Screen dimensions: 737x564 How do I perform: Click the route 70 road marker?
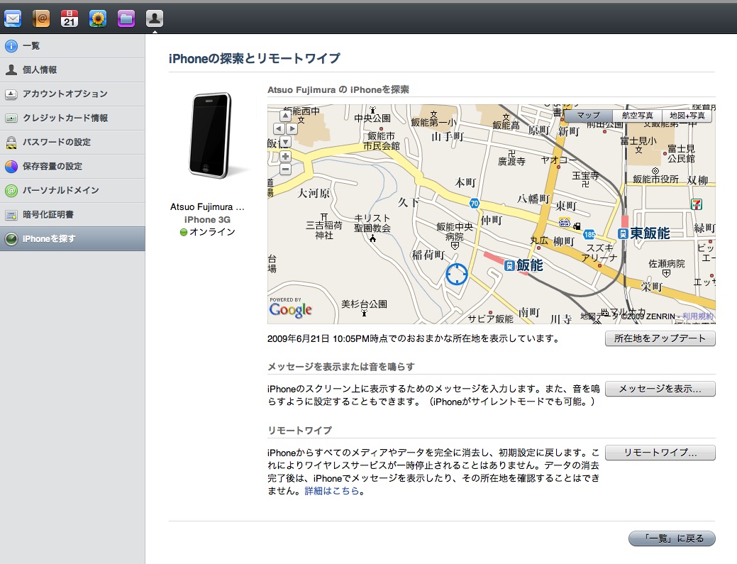pos(475,203)
